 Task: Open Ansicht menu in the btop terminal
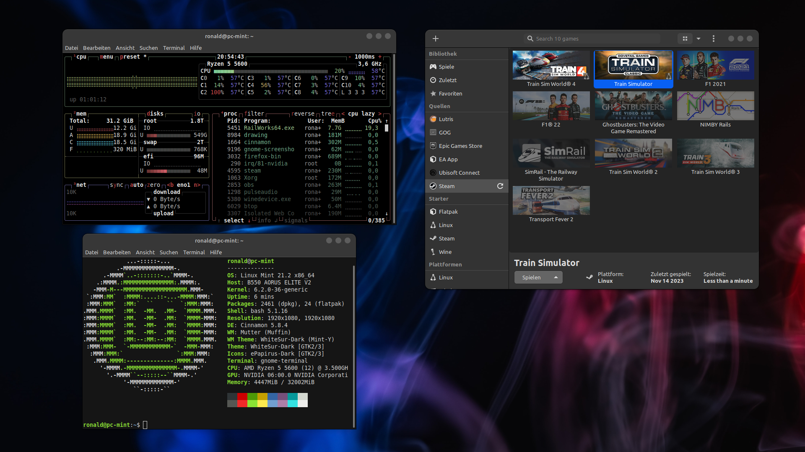pos(125,48)
